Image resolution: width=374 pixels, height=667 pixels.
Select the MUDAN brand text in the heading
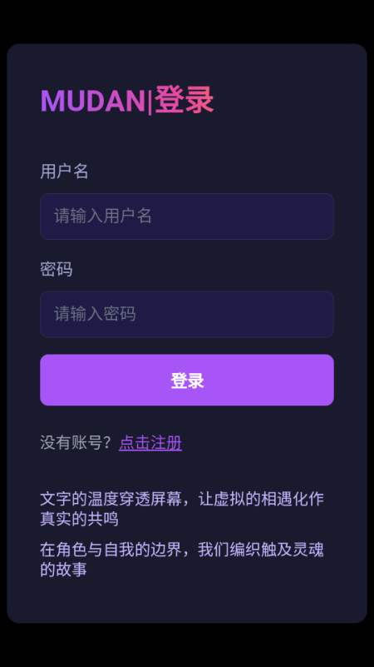tap(93, 102)
